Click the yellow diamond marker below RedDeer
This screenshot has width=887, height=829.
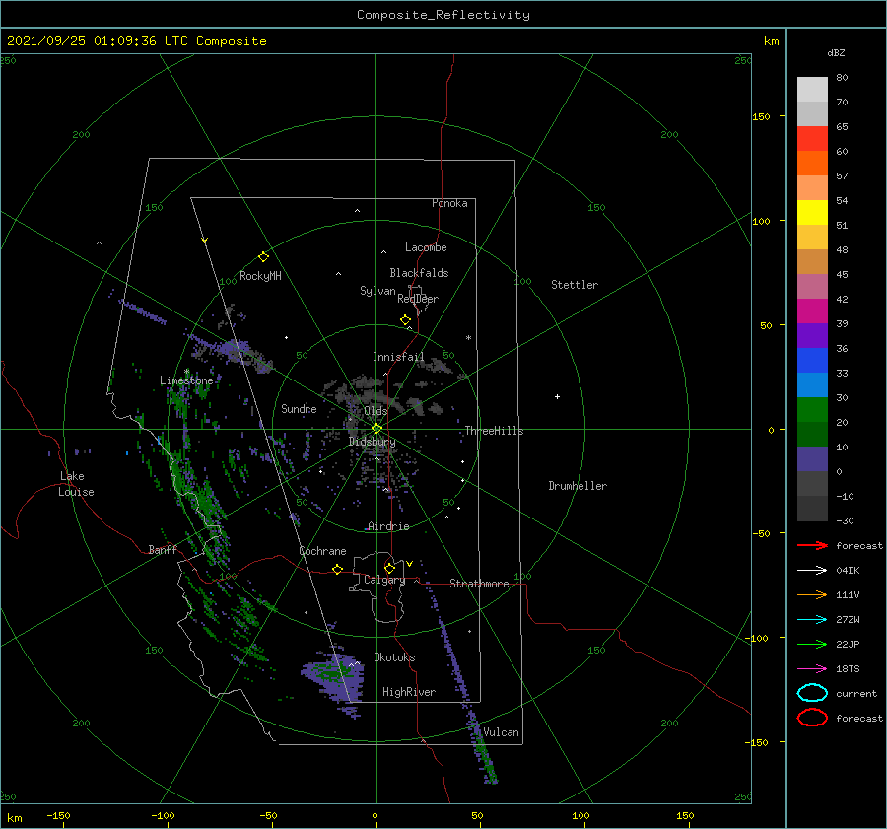406,319
